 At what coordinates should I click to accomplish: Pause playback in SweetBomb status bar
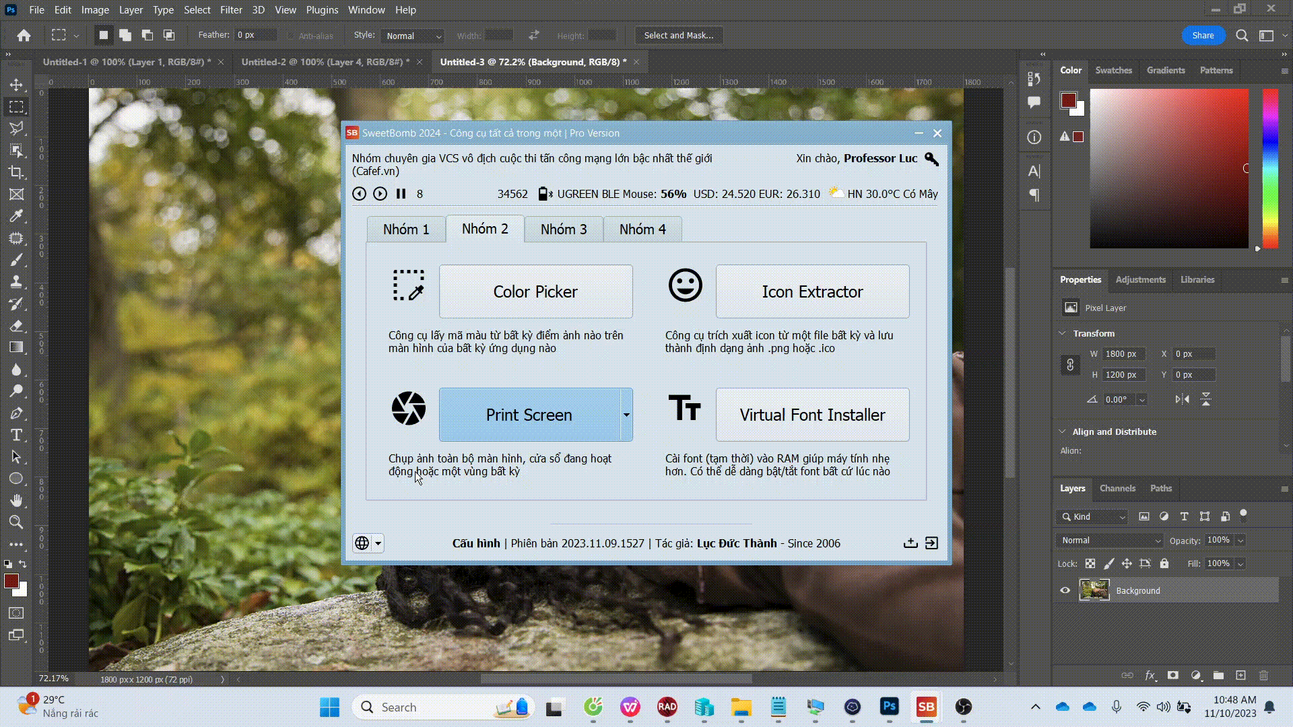click(401, 194)
